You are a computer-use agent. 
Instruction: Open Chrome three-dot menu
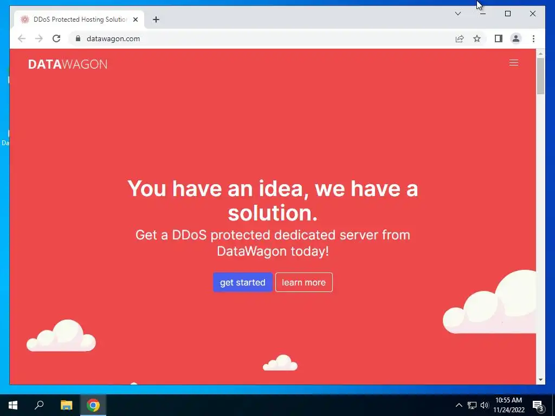point(533,38)
